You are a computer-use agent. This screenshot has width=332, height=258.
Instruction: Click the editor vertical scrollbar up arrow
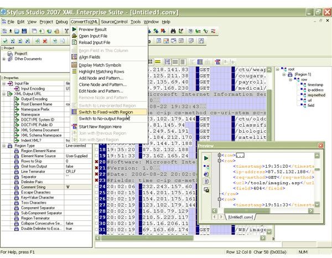coord(269,69)
